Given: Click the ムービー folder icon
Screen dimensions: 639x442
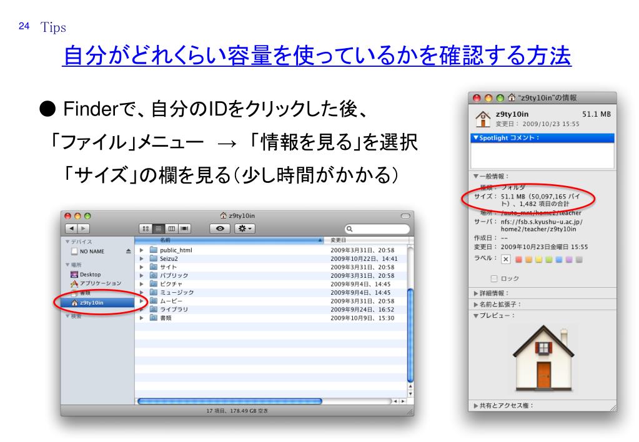Looking at the screenshot, I should point(154,301).
